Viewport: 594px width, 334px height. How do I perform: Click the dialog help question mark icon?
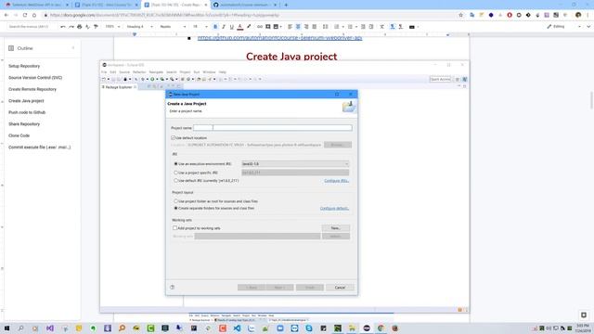tap(173, 287)
